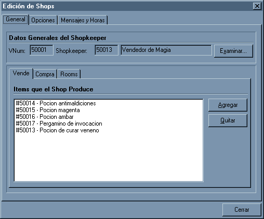This screenshot has height=219, width=264.
Task: Open the Rooms sub-tab
Action: pyautogui.click(x=69, y=74)
